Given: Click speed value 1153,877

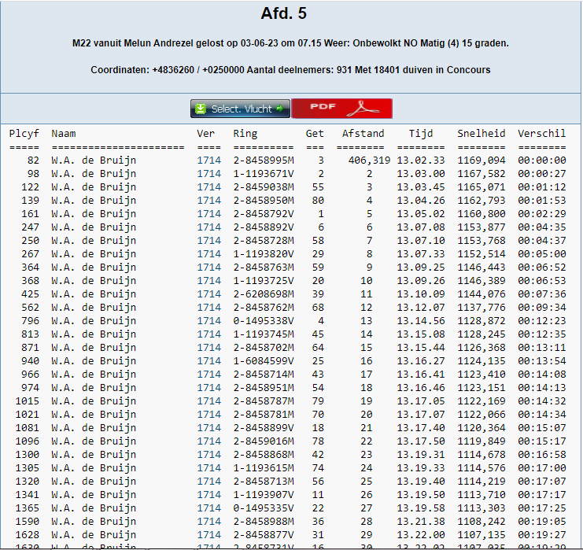Looking at the screenshot, I should (482, 227).
